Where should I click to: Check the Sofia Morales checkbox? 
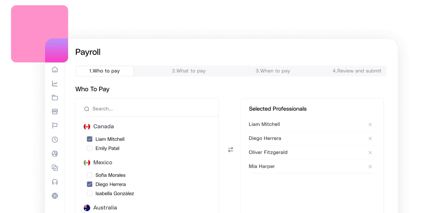tap(90, 175)
